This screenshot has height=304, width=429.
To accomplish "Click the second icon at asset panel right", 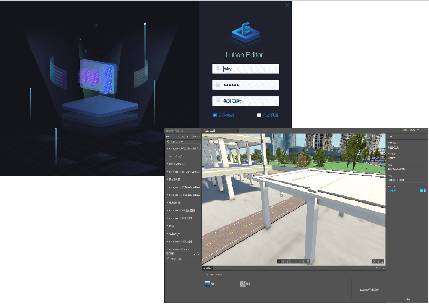I will click(x=379, y=268).
